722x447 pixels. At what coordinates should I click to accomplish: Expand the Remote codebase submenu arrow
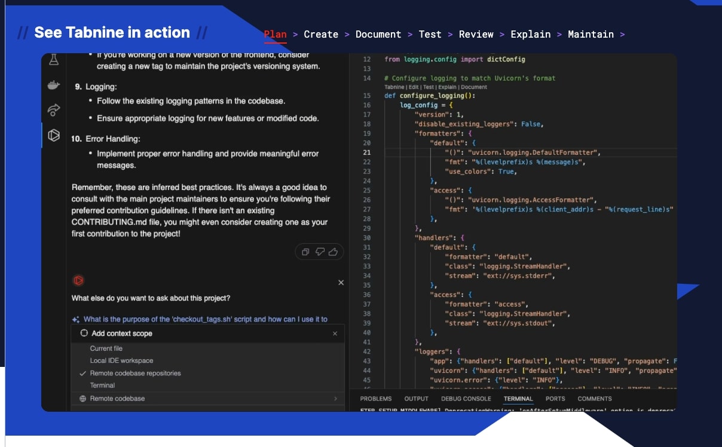tap(335, 399)
